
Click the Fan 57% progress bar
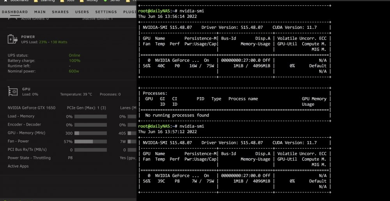click(90, 142)
